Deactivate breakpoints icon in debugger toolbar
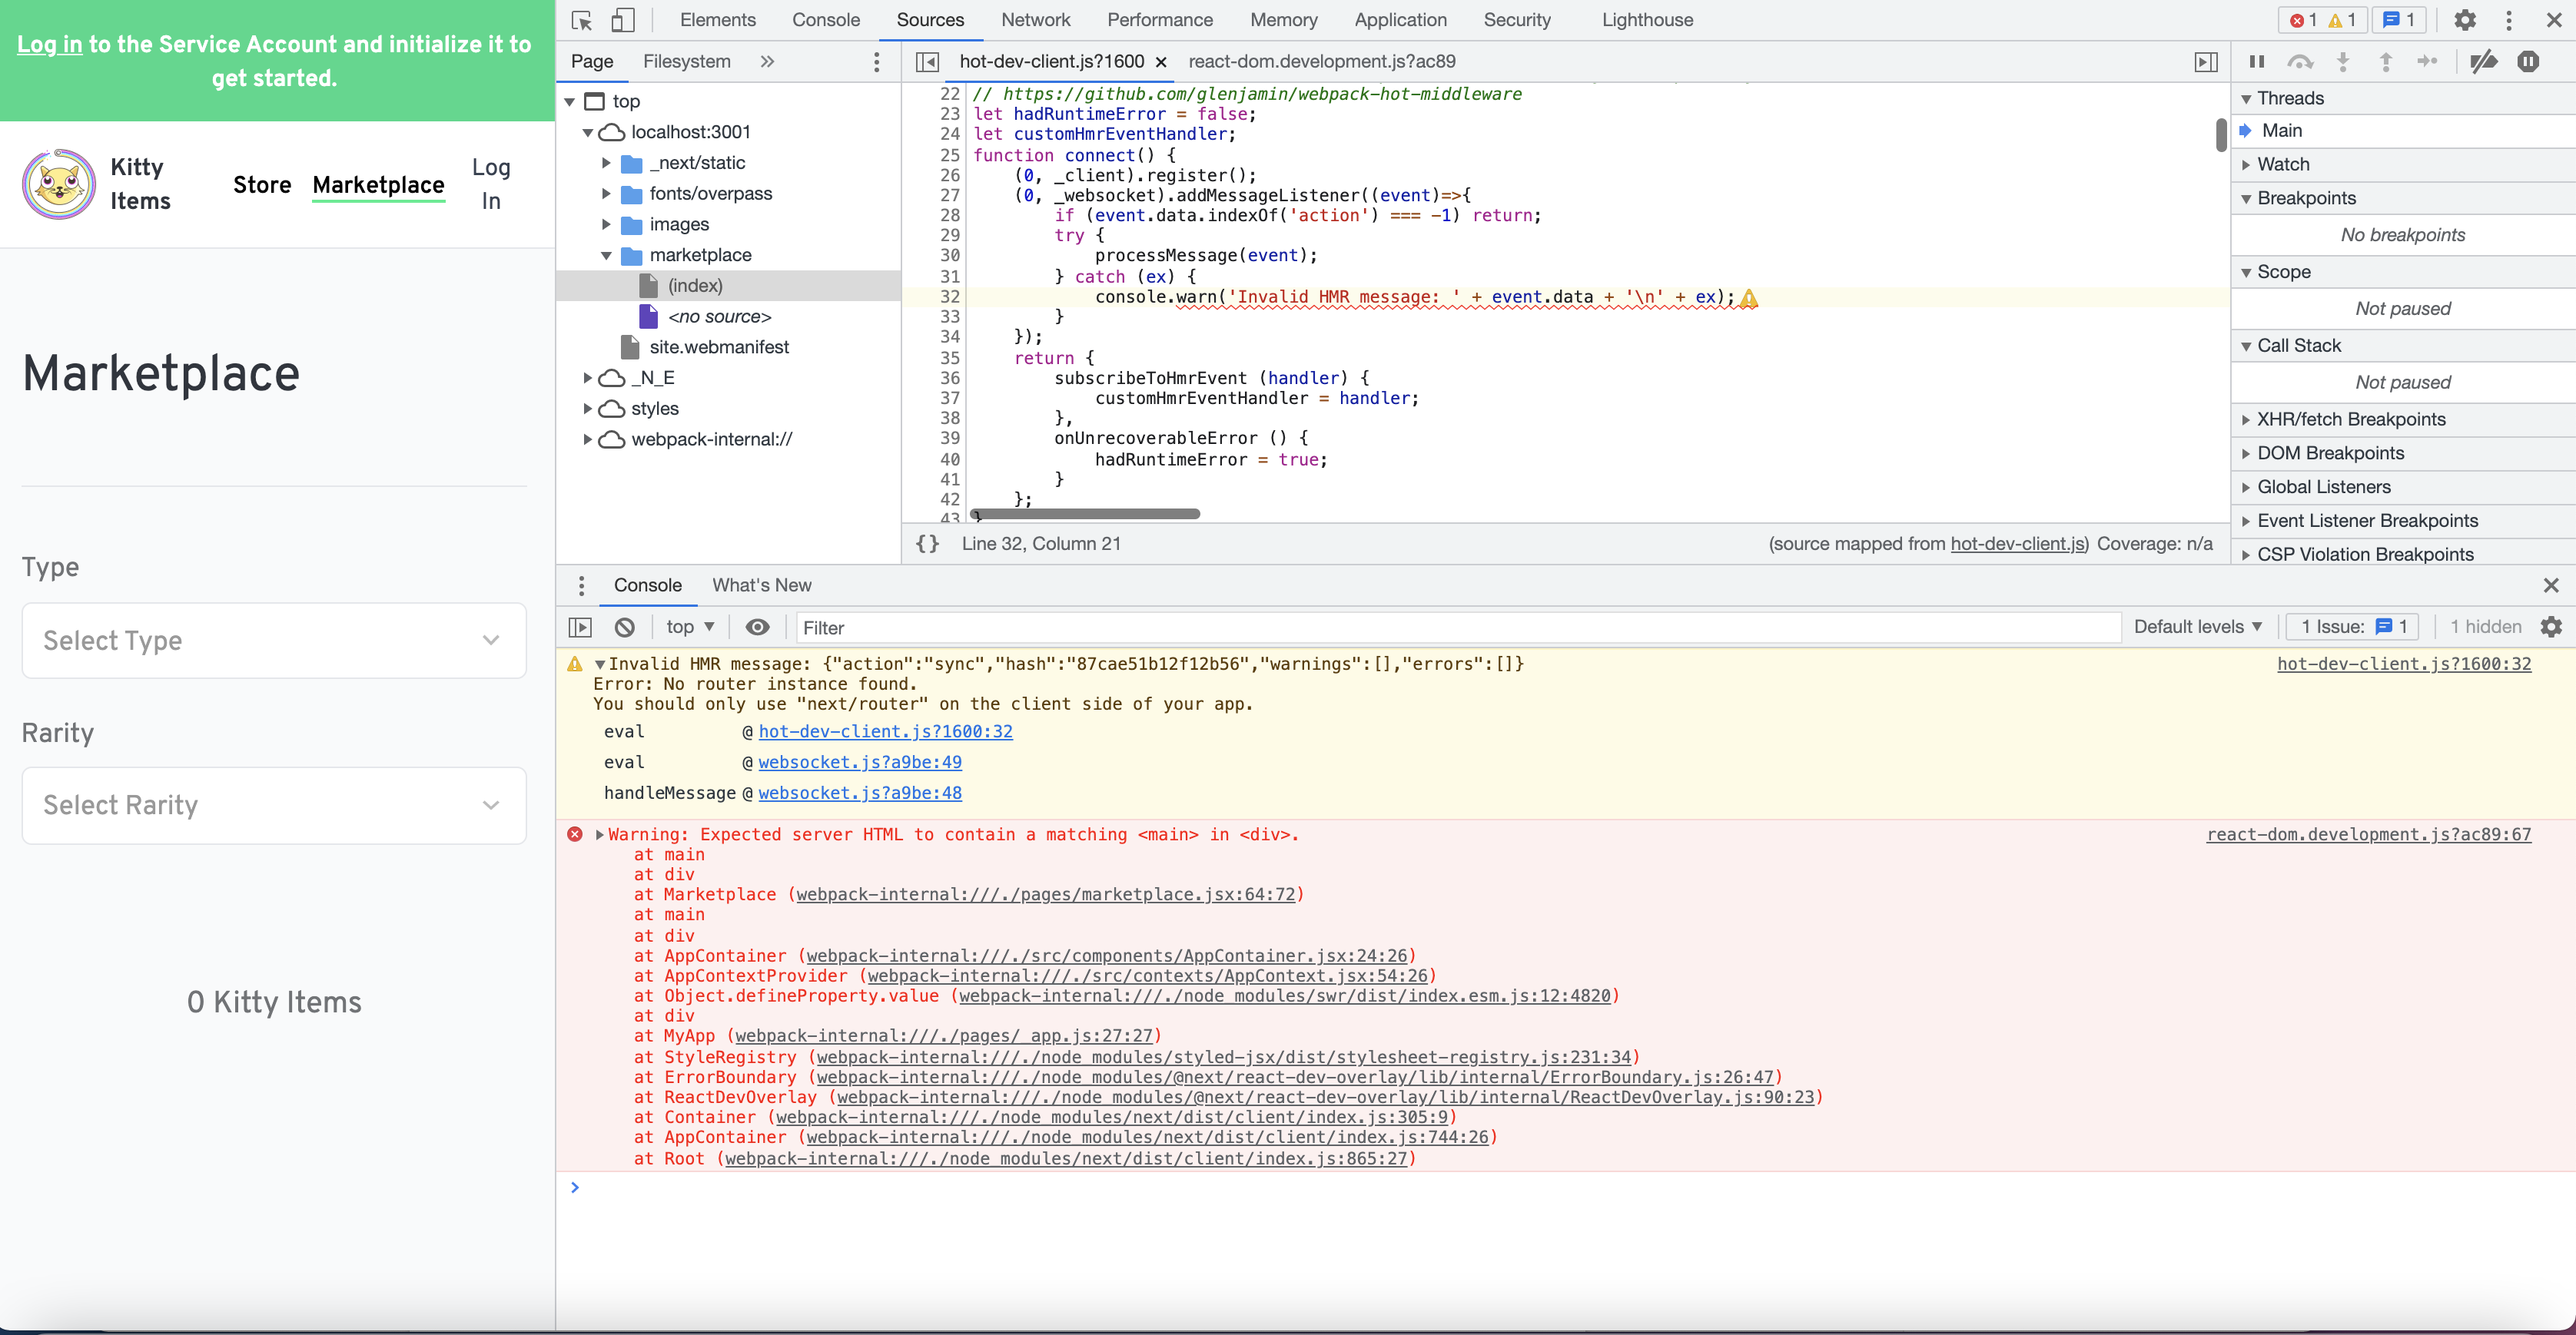 tap(2482, 62)
